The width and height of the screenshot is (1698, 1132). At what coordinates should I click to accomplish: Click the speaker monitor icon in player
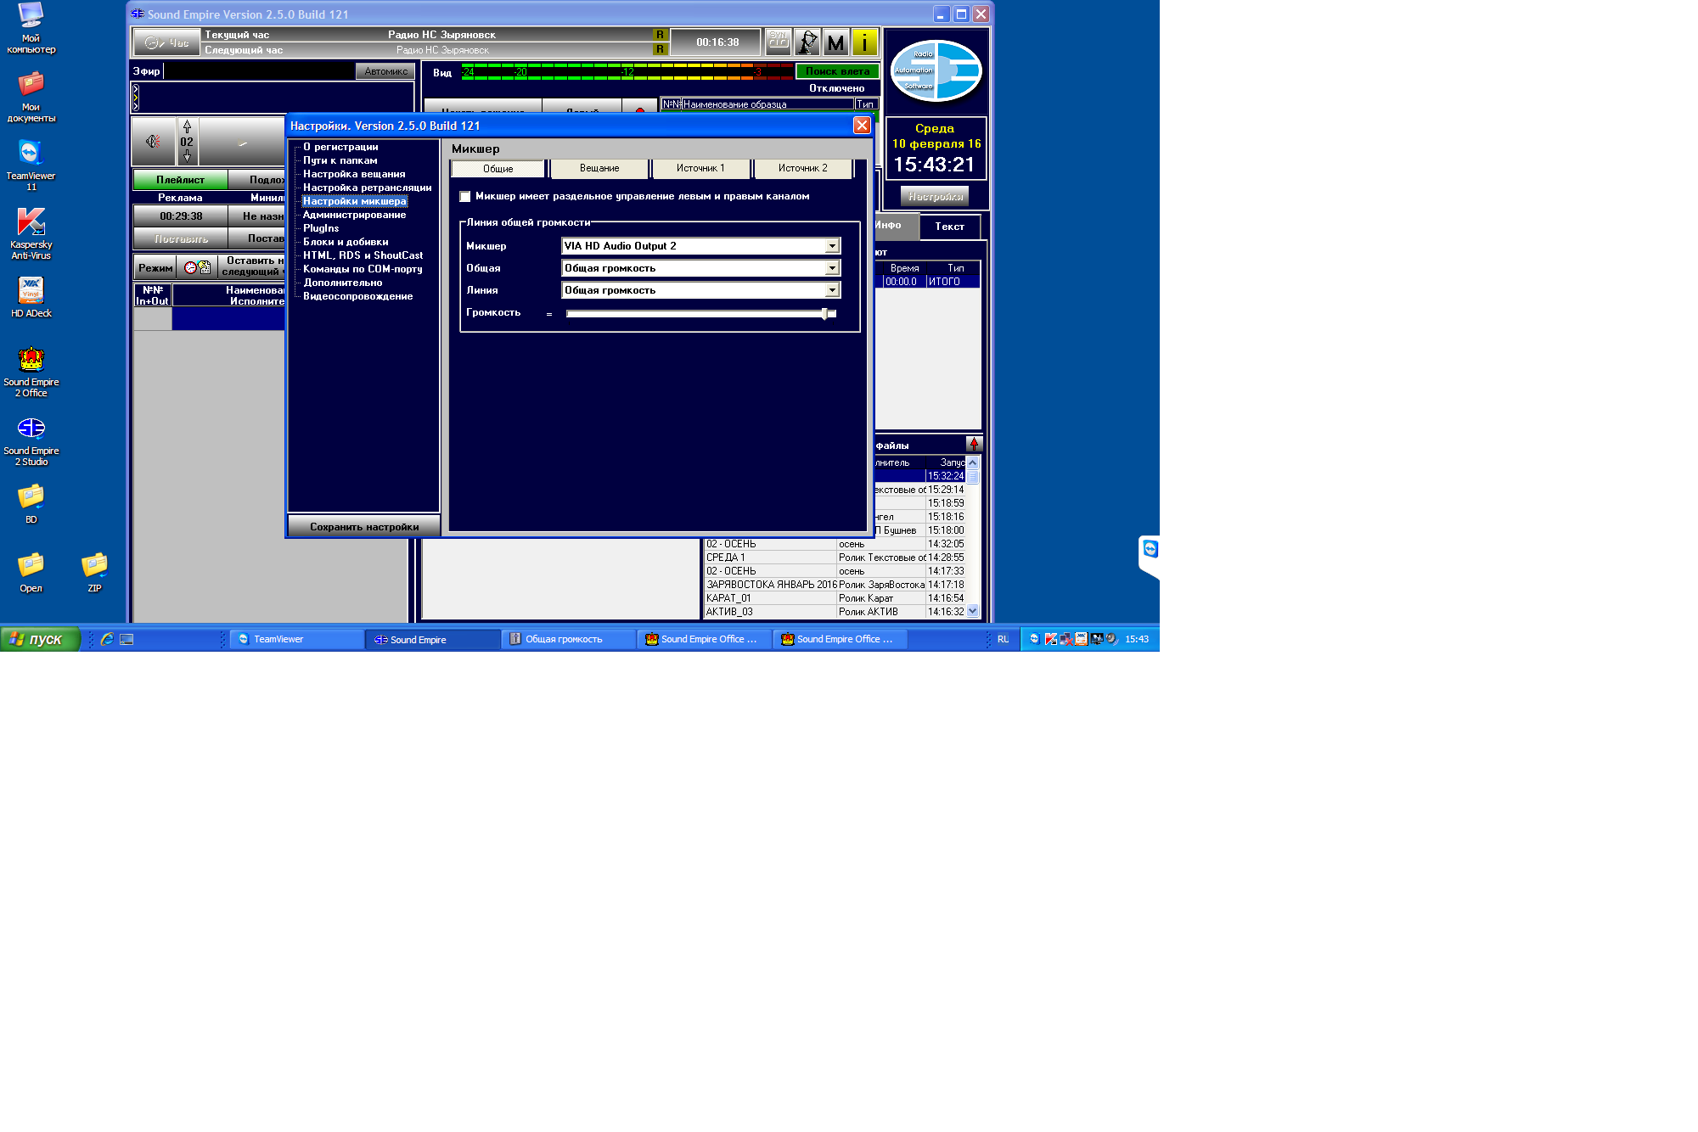[154, 141]
